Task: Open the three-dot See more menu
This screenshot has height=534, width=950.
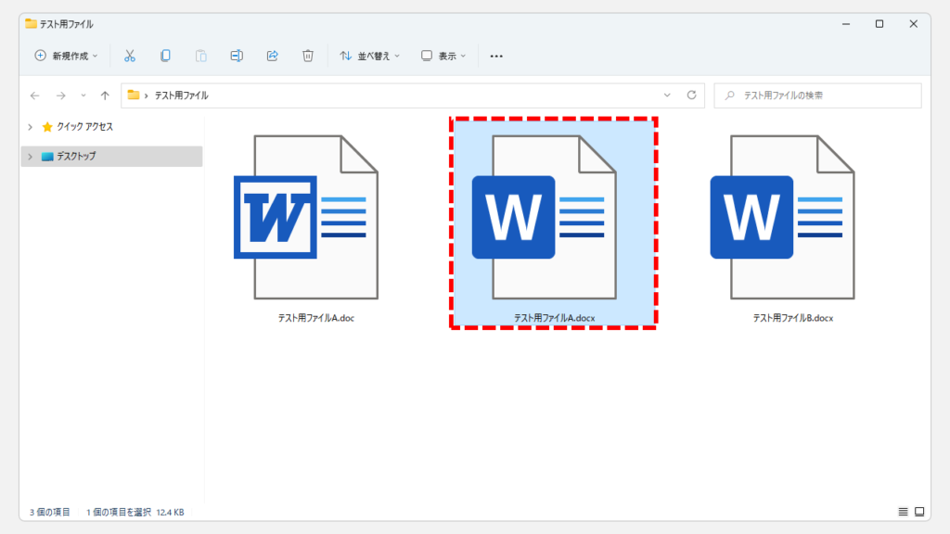Action: point(496,56)
